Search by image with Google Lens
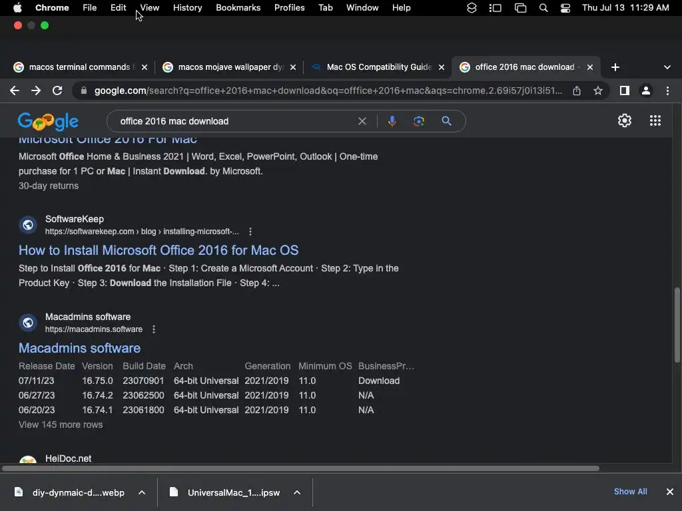Viewport: 682px width, 511px height. point(419,121)
